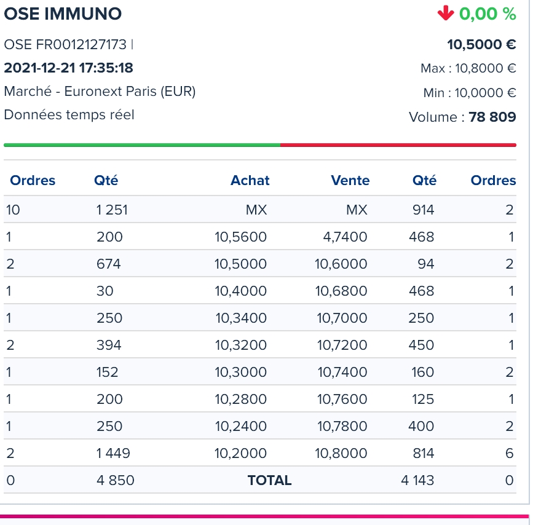533x525 pixels.
Task: Click bid price 10,2000 row
Action: point(240,453)
